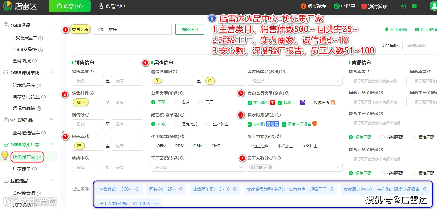The image size is (437, 209).
Task: Click help icon beside 亚马逊选品库
Action: pyautogui.click(x=43, y=133)
